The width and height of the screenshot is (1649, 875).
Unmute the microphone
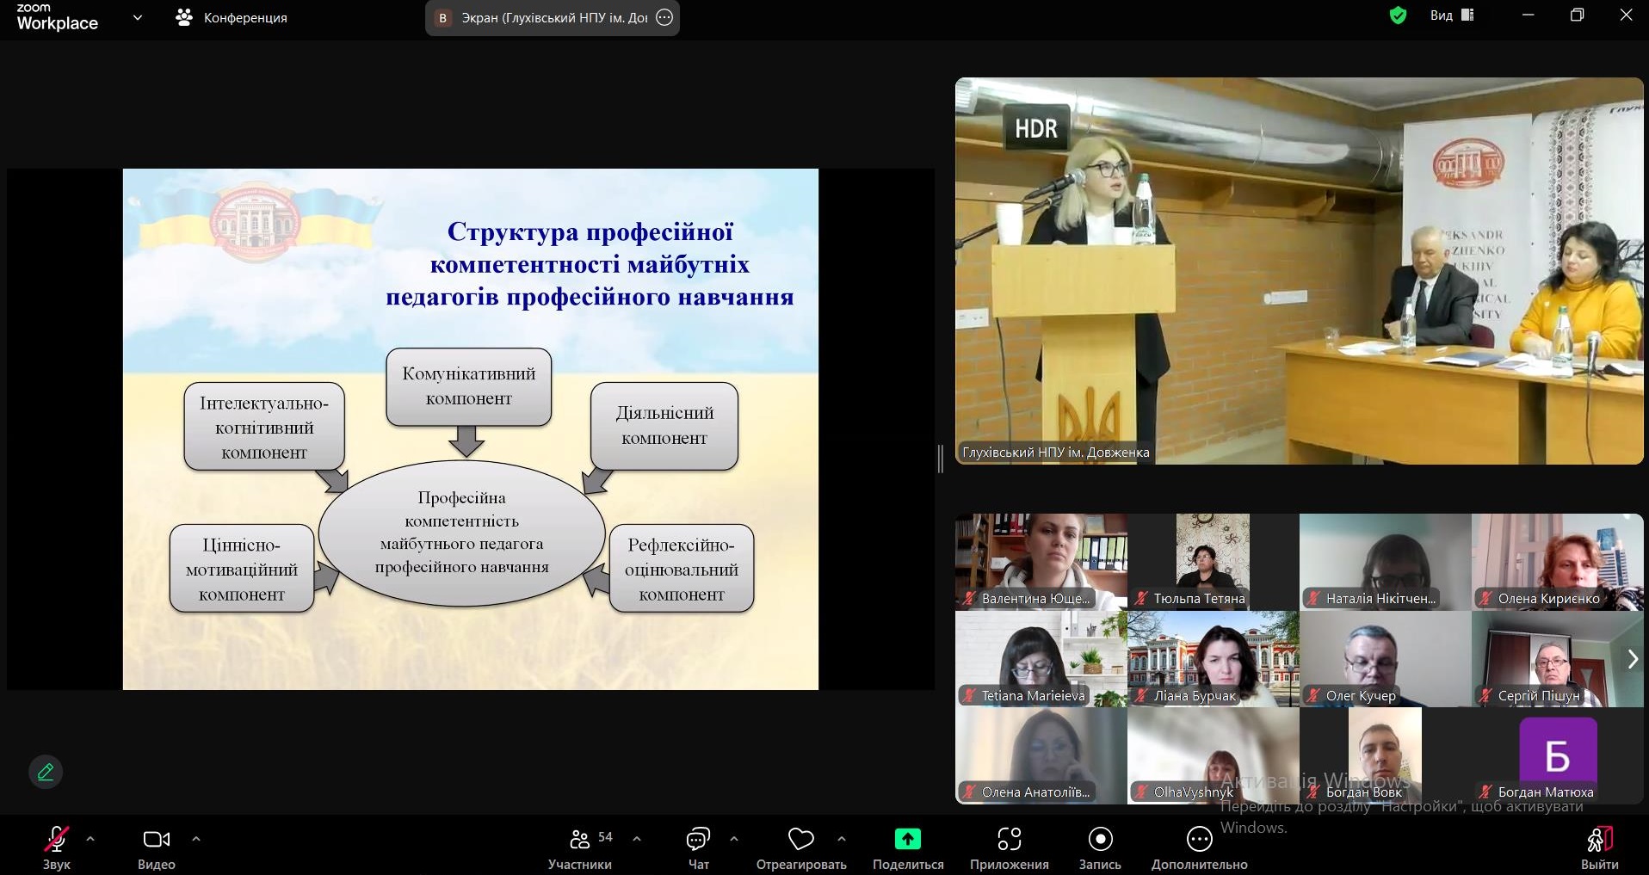[x=57, y=839]
